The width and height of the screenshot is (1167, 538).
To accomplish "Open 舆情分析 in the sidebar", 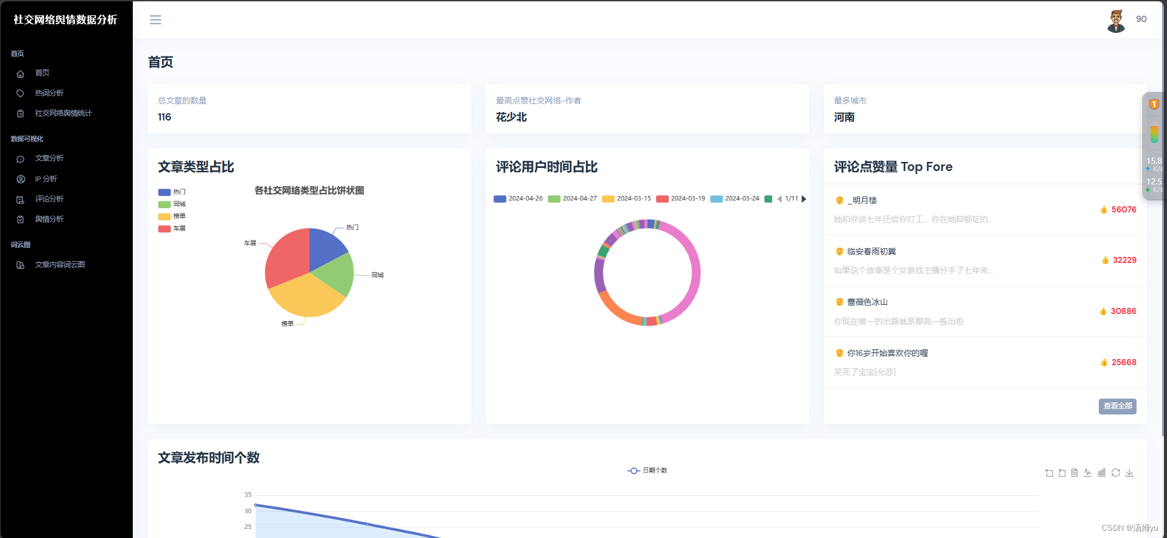I will tap(49, 219).
